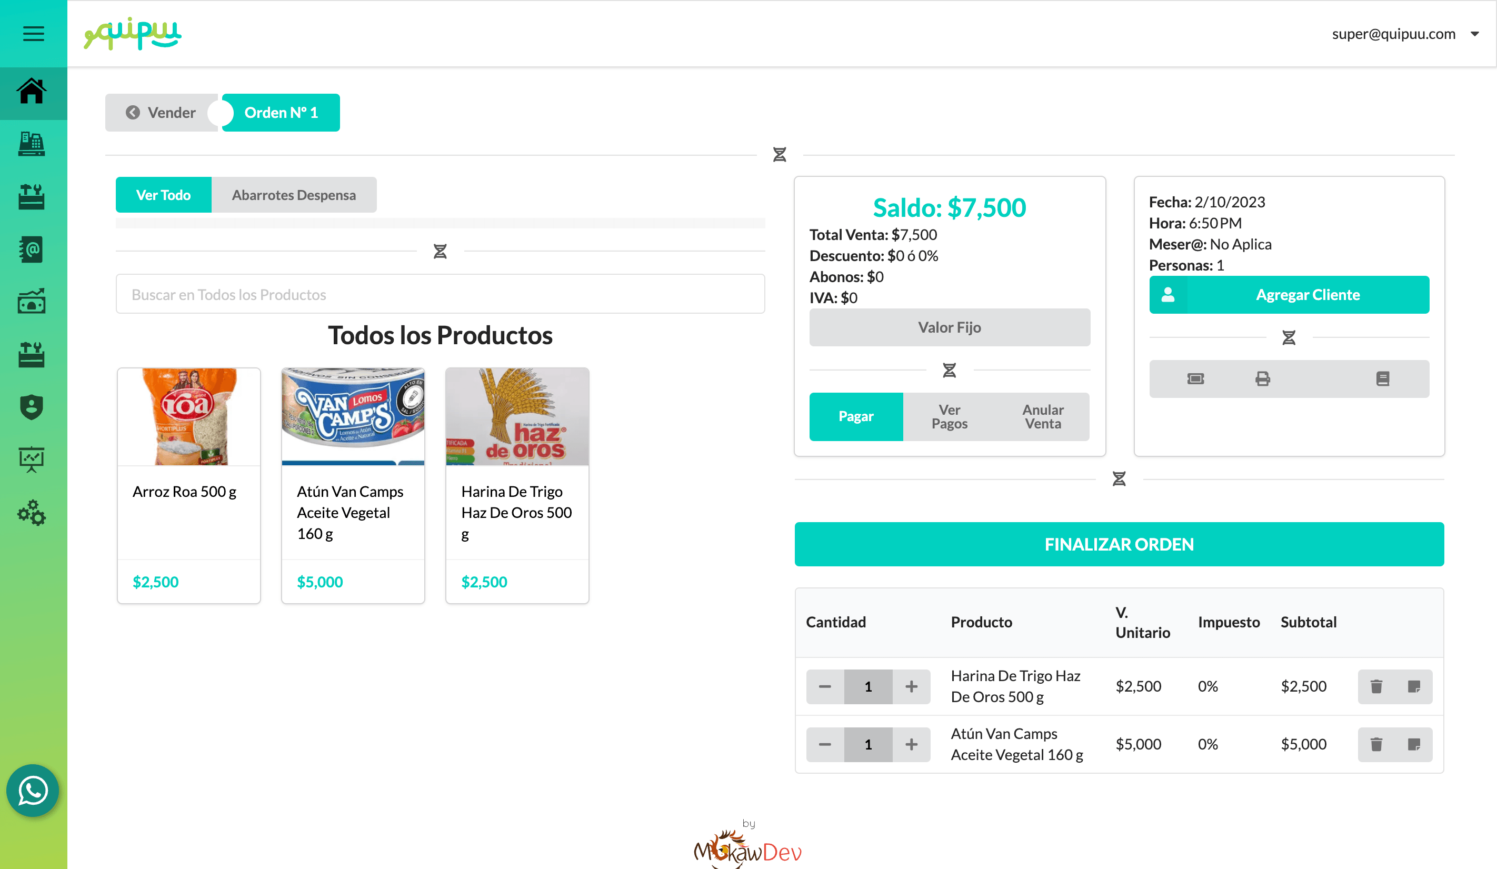Collapse the product category section
The height and width of the screenshot is (869, 1497).
(x=440, y=251)
